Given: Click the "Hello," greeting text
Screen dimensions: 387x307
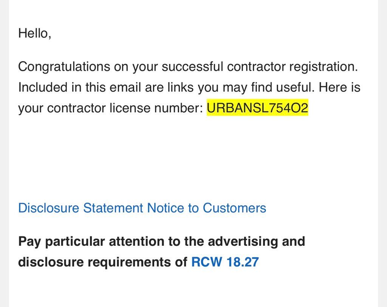Looking at the screenshot, I should point(34,33).
